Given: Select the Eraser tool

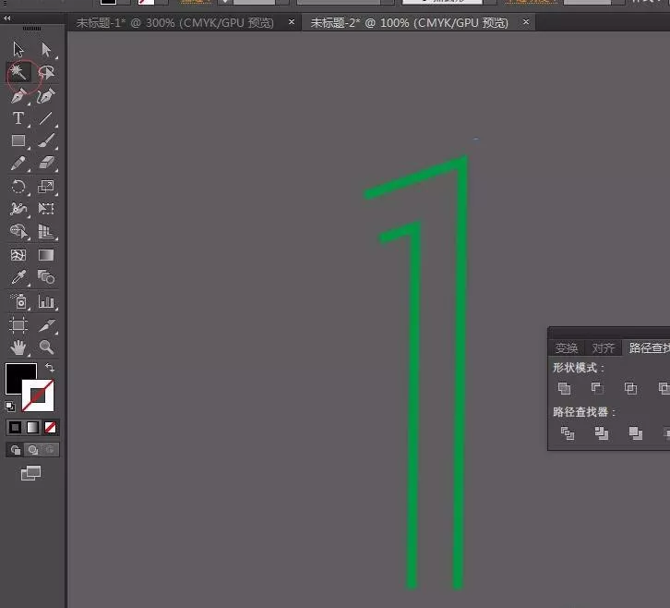Looking at the screenshot, I should (x=46, y=164).
